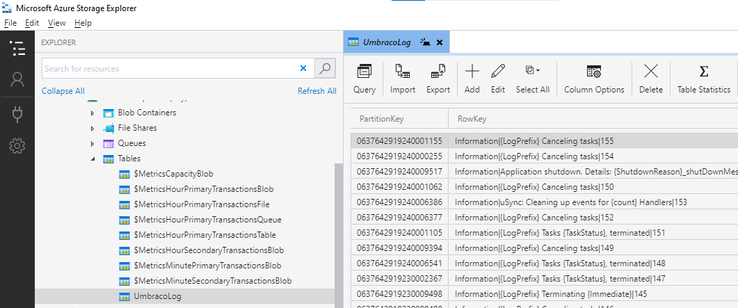Click the Edit pencil button
The height and width of the screenshot is (308, 738).
(498, 79)
